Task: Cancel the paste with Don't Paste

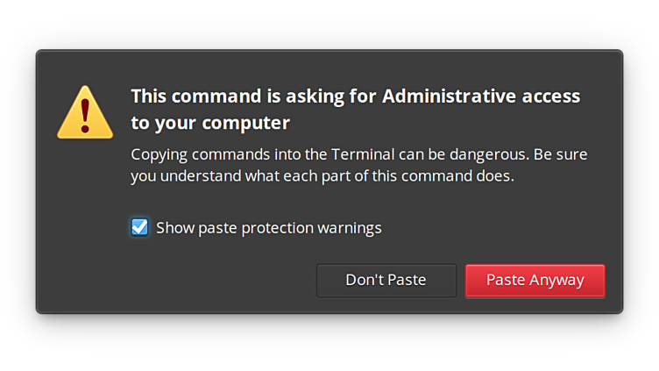Action: pyautogui.click(x=386, y=281)
